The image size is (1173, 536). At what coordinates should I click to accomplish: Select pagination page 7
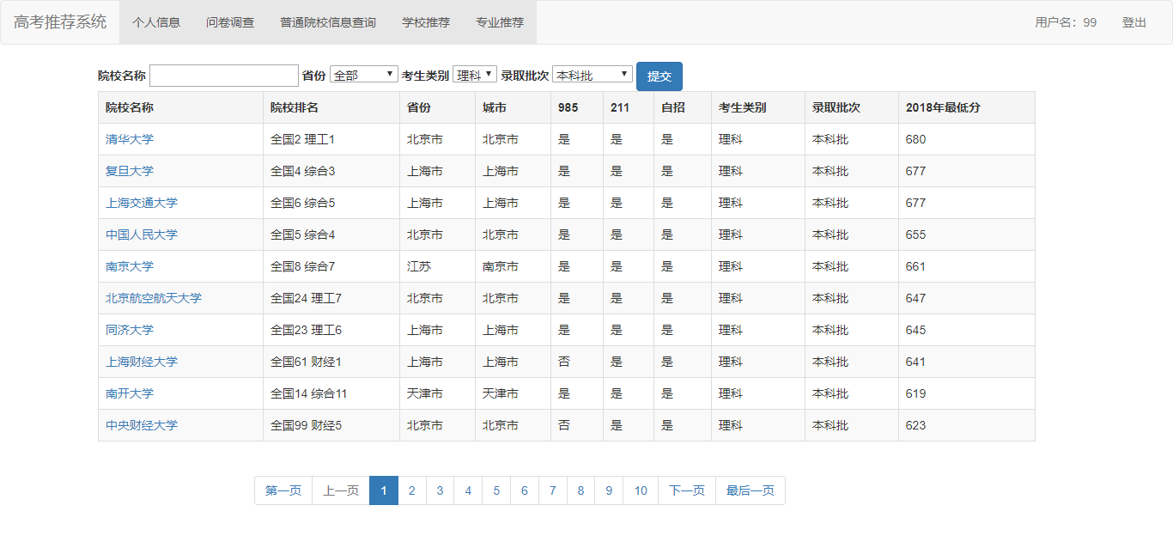(x=552, y=490)
